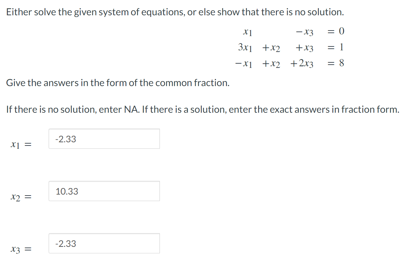406x267 pixels.
Task: Click inside the x1 text box border
Action: (x=104, y=139)
